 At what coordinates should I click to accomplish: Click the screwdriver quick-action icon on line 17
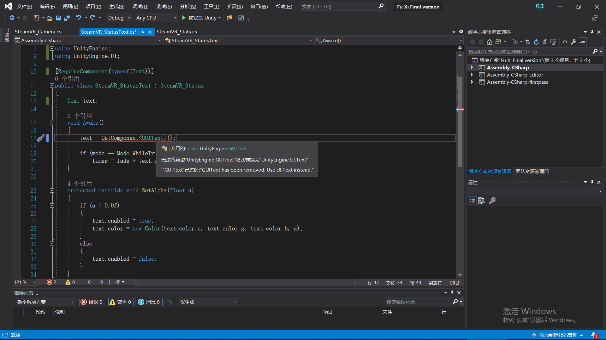coord(41,138)
